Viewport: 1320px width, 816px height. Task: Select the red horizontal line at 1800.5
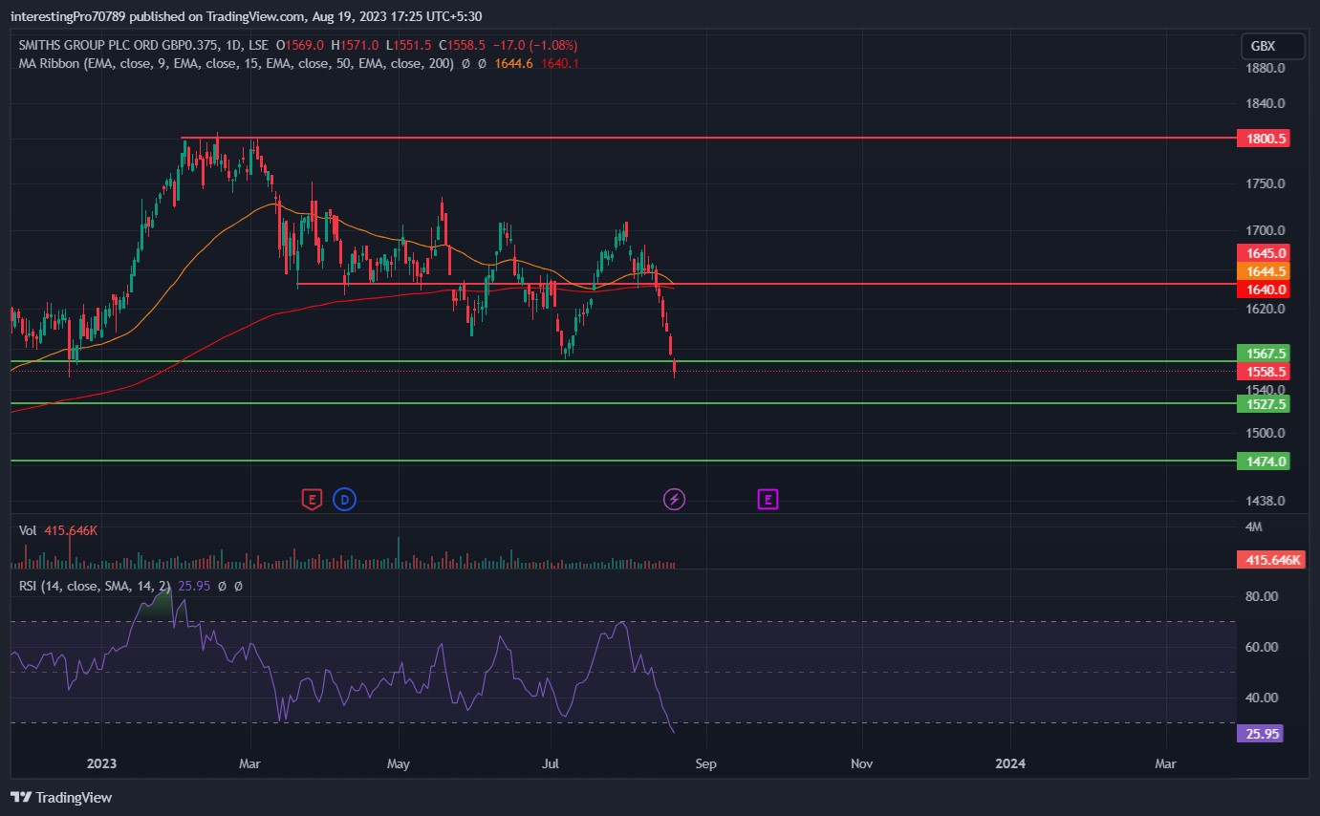[x=707, y=138]
